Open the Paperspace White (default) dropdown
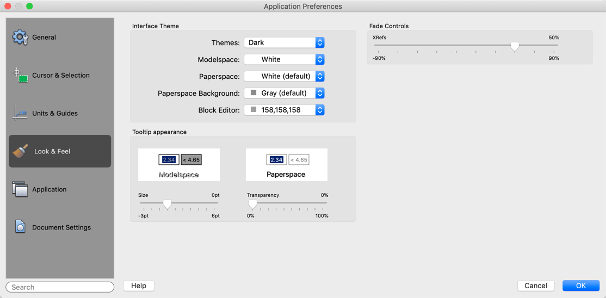 [x=284, y=76]
